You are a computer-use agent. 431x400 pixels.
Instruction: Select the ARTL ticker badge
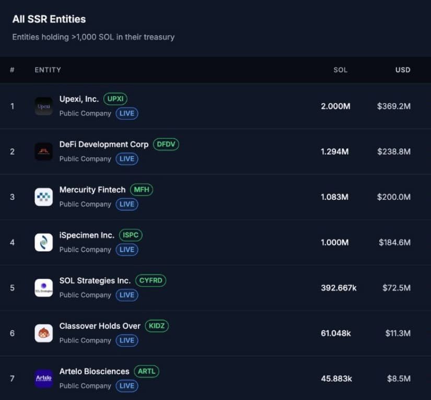pos(146,371)
